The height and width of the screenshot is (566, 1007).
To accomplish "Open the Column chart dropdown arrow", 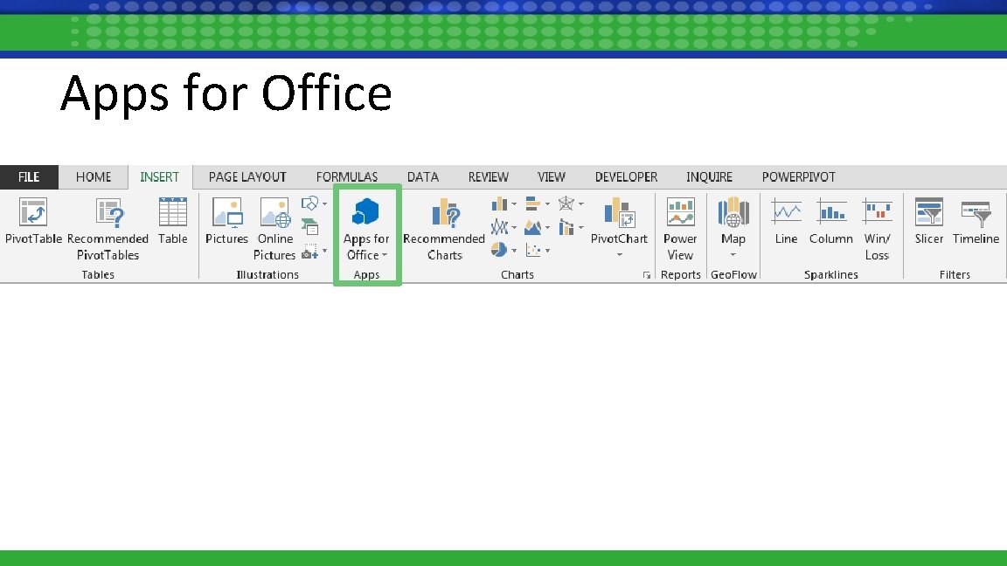I will tap(514, 204).
